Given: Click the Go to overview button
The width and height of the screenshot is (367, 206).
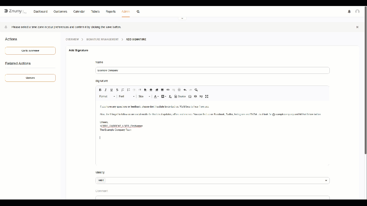Looking at the screenshot, I should (x=30, y=51).
